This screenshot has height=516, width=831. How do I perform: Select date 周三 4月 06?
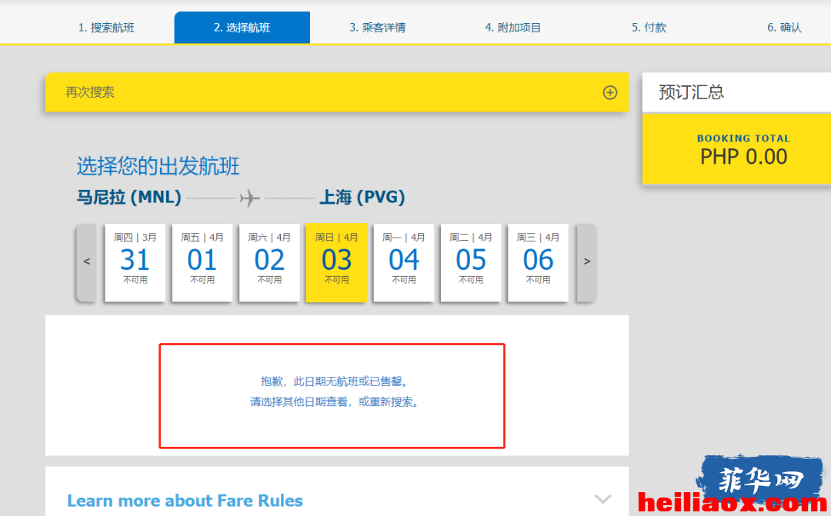click(x=538, y=263)
